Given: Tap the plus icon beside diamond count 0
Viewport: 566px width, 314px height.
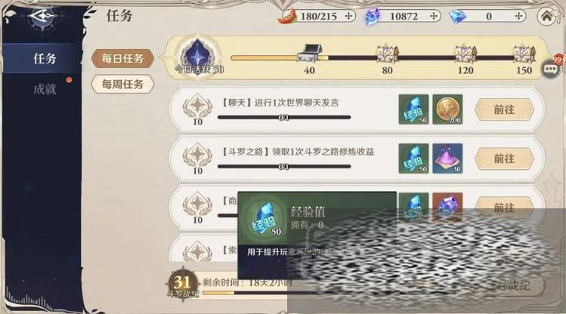Looking at the screenshot, I should [x=518, y=16].
